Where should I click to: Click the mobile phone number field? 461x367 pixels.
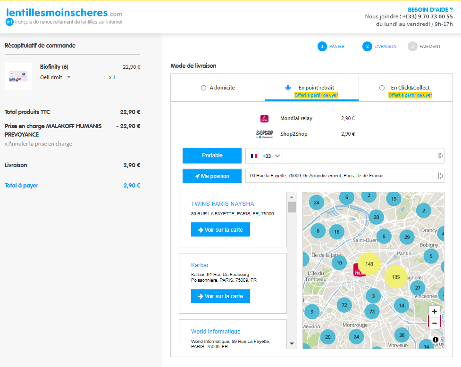point(363,156)
